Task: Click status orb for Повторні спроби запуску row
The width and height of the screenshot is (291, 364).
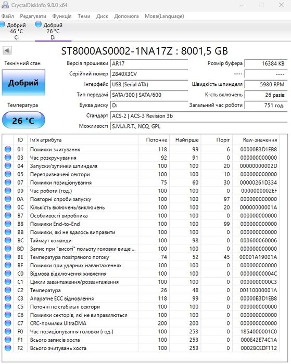Action: tap(8, 199)
